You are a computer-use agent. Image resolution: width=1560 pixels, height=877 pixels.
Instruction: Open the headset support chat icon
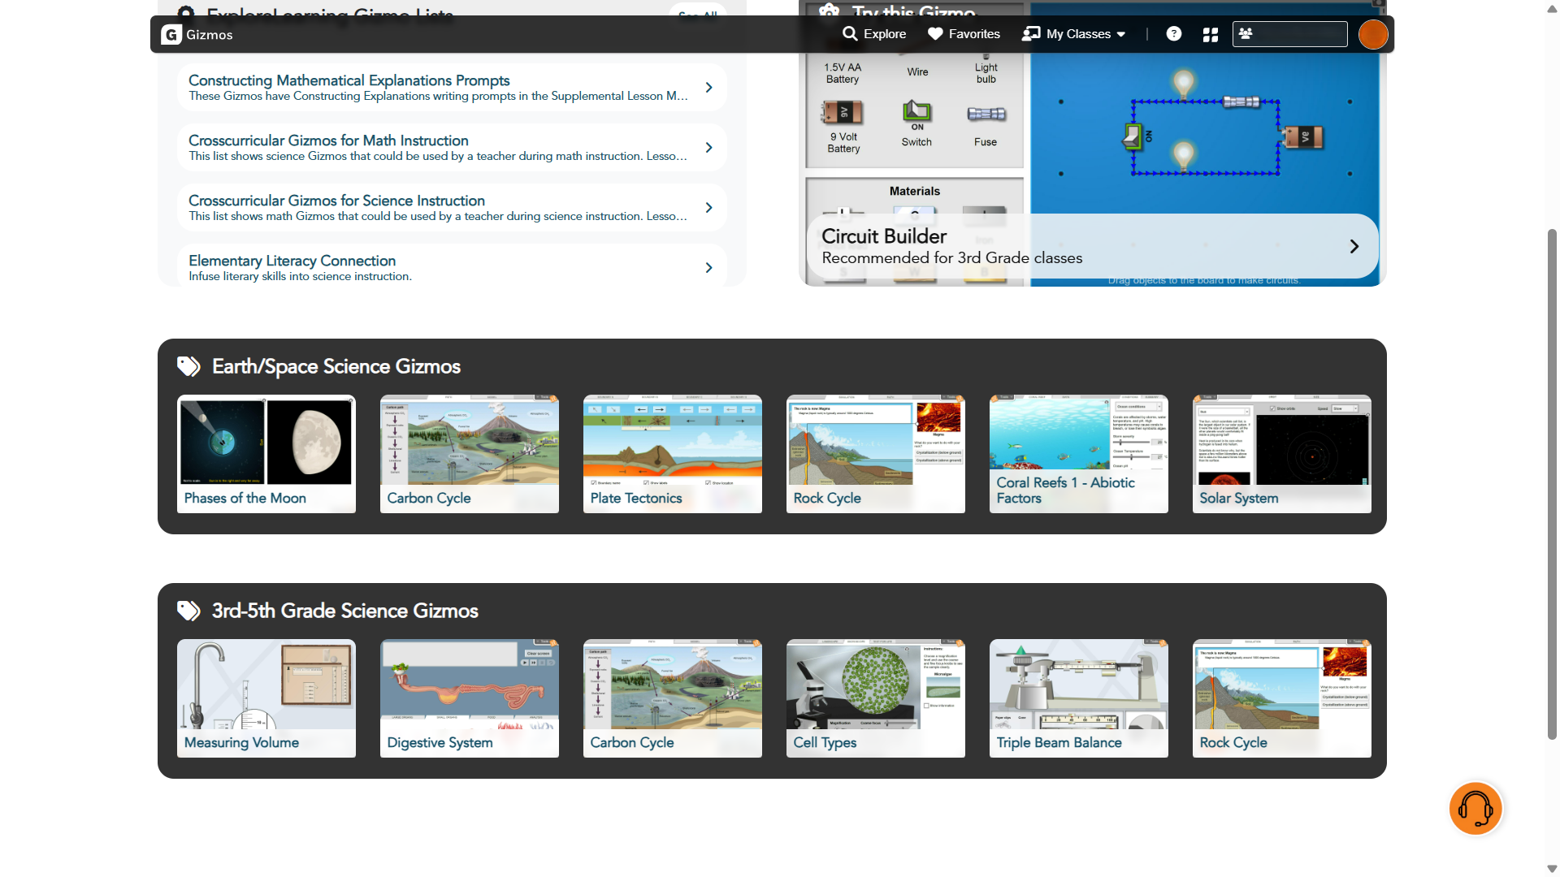click(1475, 809)
